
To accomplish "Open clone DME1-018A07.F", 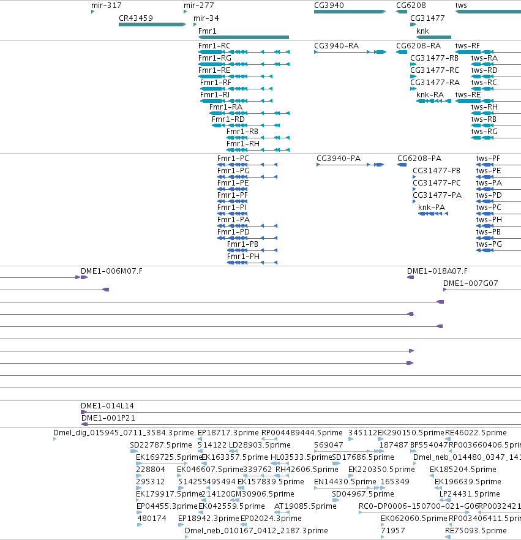I will (x=437, y=271).
